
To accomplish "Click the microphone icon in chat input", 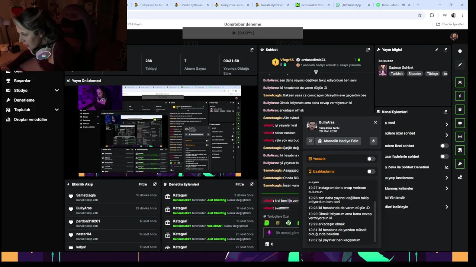I will coord(270,233).
